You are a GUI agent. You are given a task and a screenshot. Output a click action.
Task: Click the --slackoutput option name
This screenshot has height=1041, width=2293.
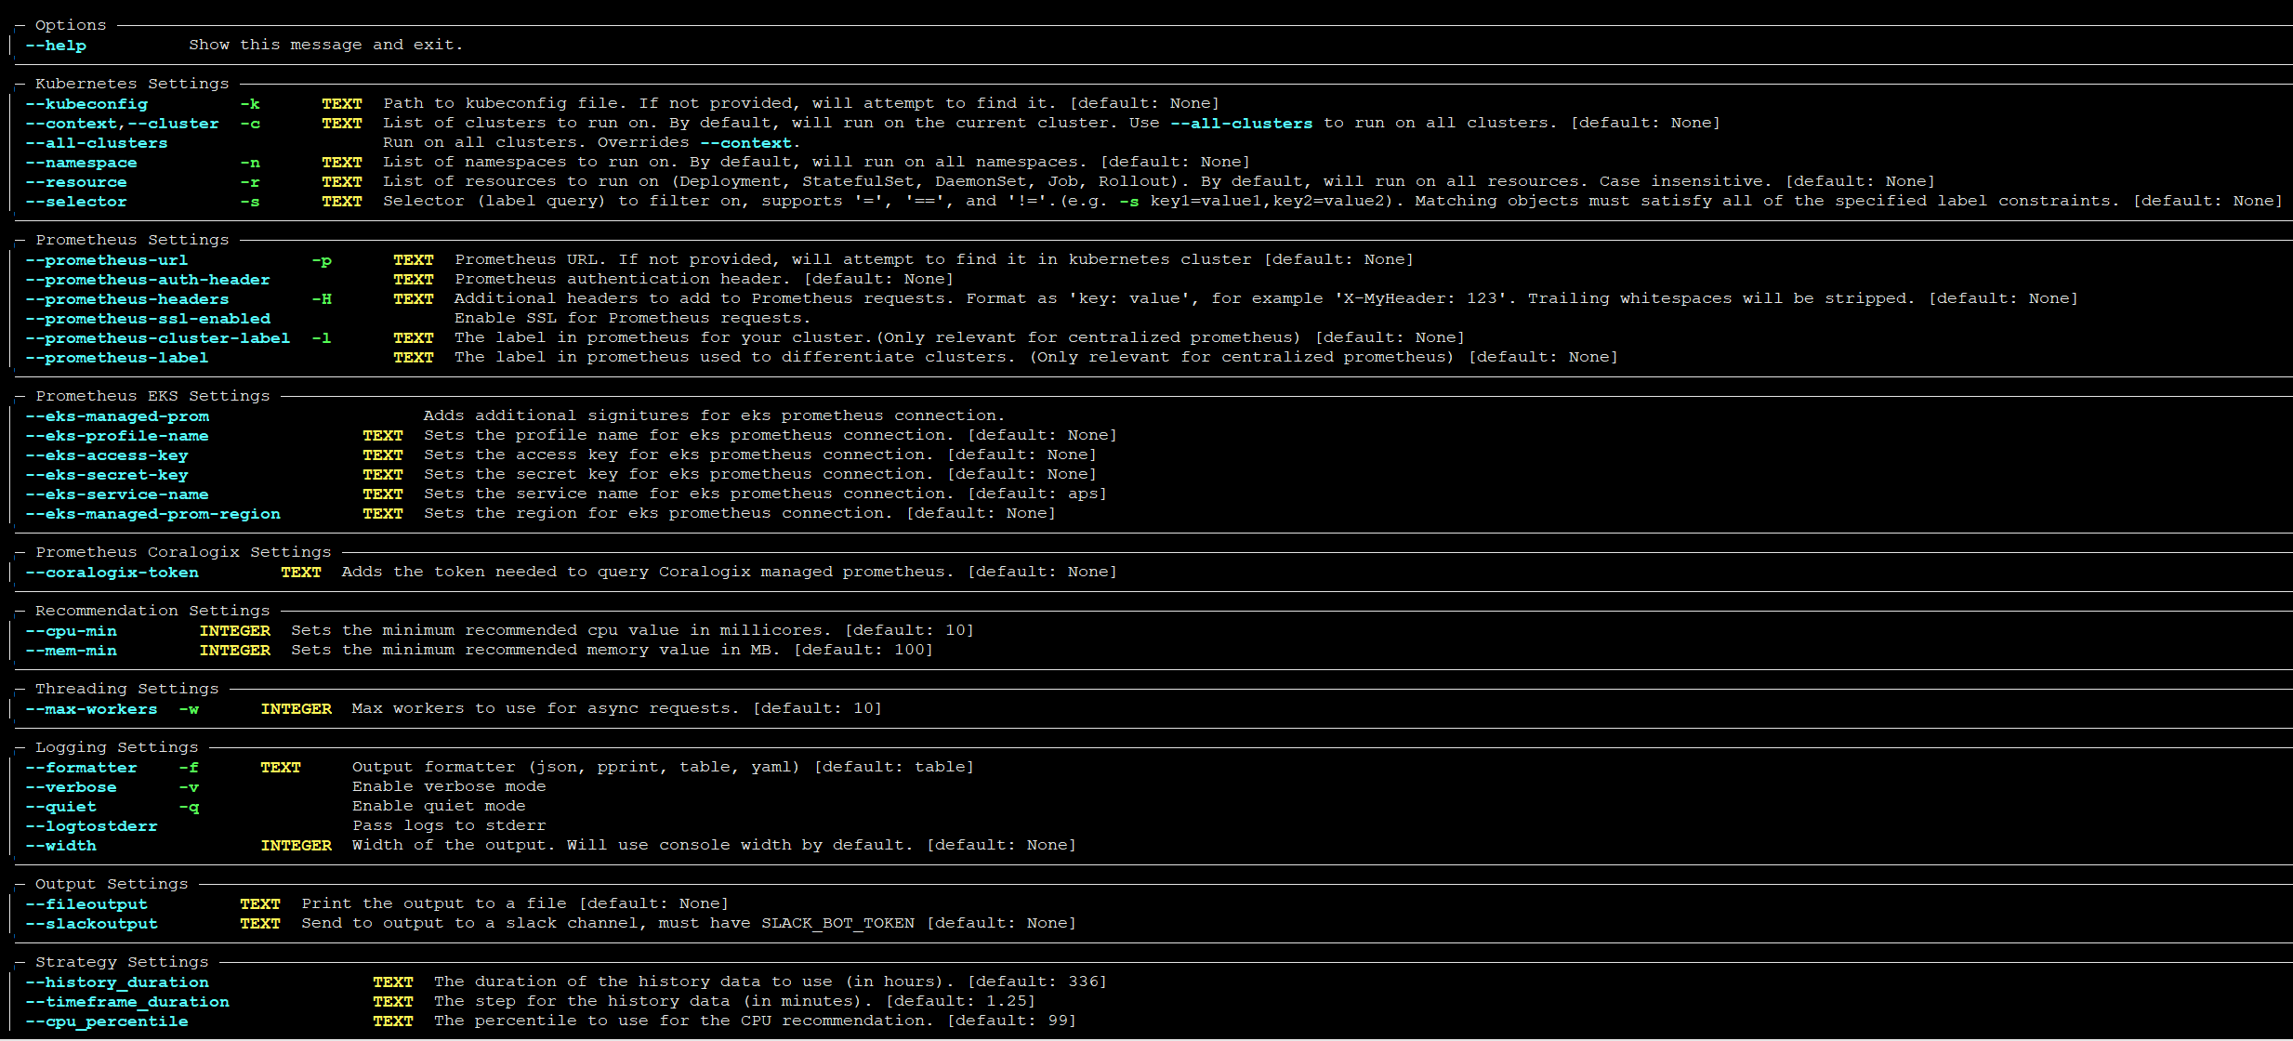[92, 924]
